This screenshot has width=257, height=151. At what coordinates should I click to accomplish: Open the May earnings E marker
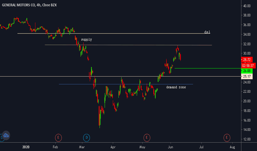click(x=147, y=138)
